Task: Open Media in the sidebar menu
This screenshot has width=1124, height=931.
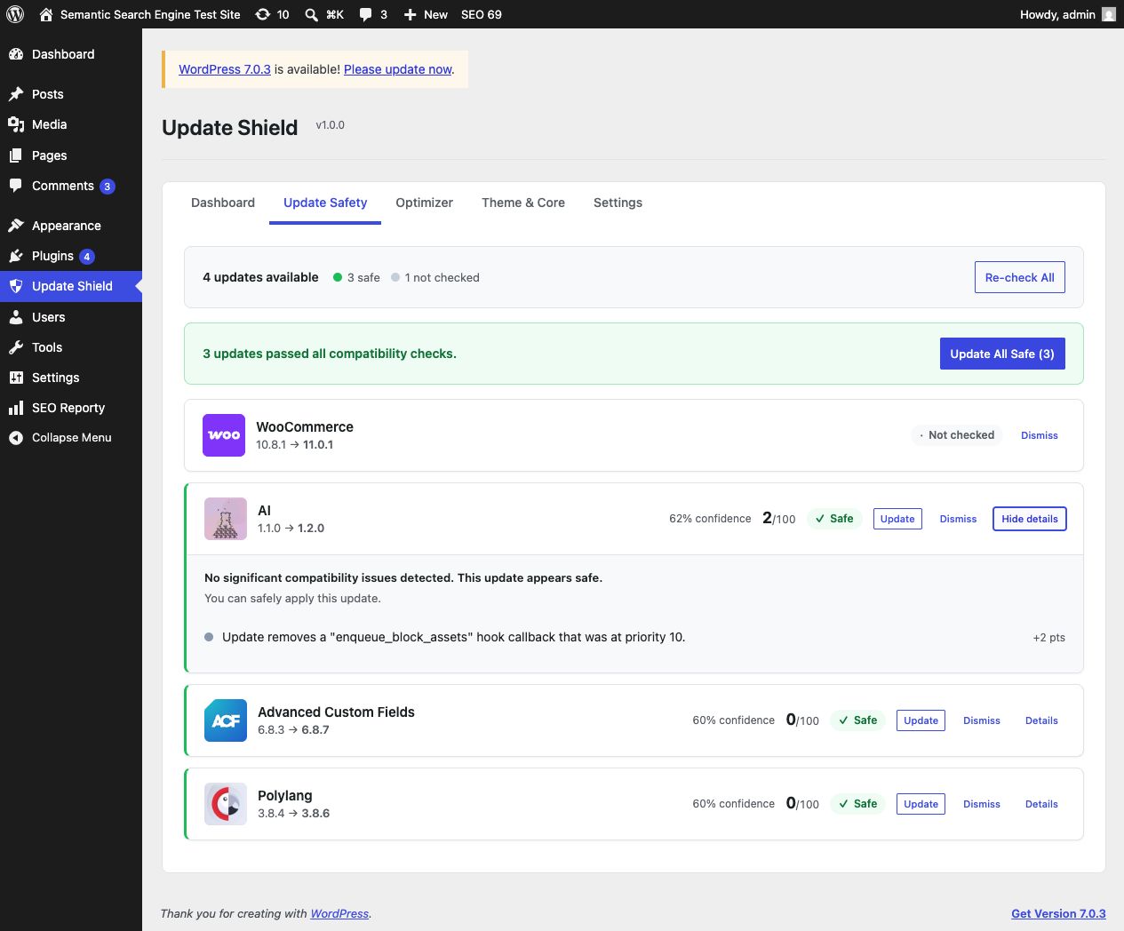Action: point(71,124)
